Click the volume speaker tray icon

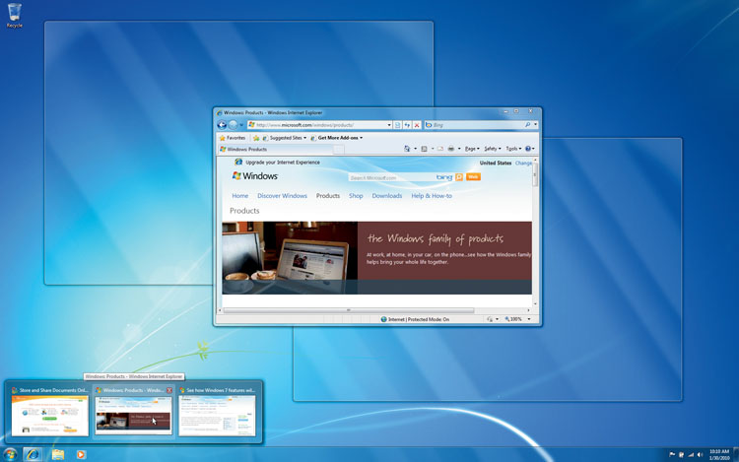[x=700, y=454]
